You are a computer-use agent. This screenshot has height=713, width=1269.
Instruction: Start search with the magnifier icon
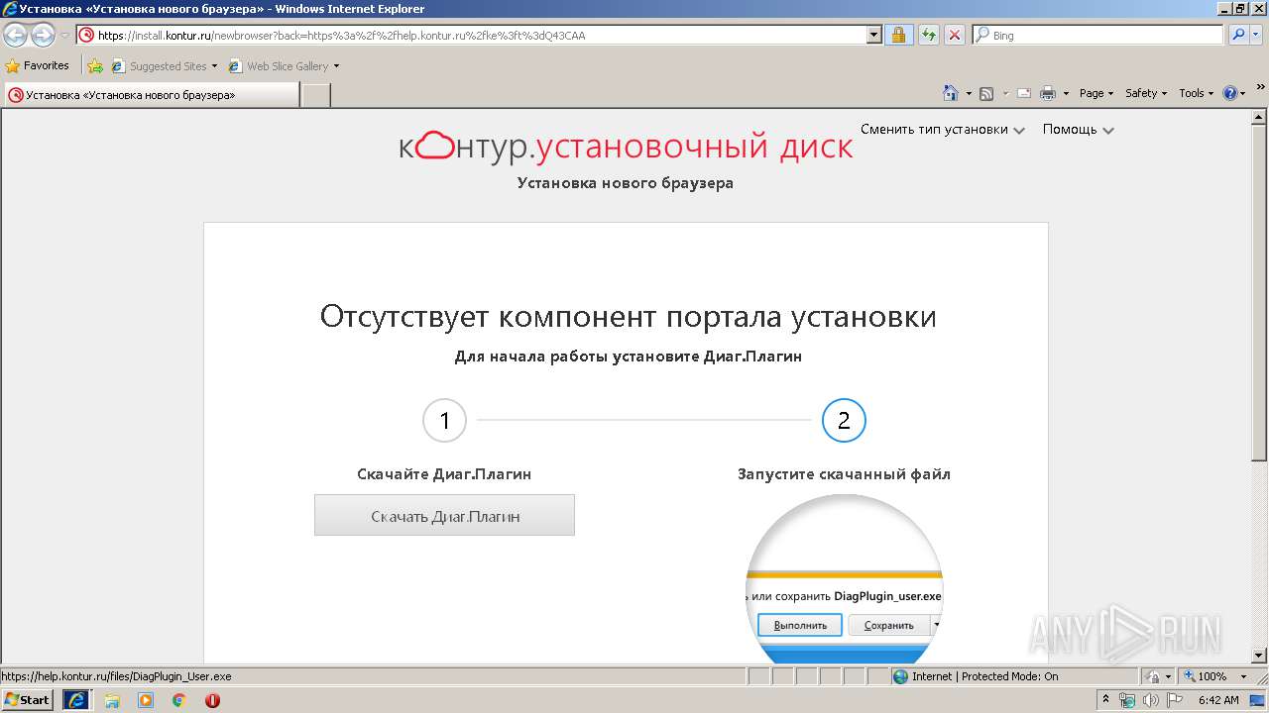pyautogui.click(x=1238, y=35)
